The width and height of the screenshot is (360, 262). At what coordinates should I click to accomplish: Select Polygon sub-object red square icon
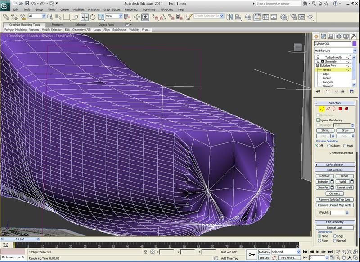pyautogui.click(x=340, y=109)
